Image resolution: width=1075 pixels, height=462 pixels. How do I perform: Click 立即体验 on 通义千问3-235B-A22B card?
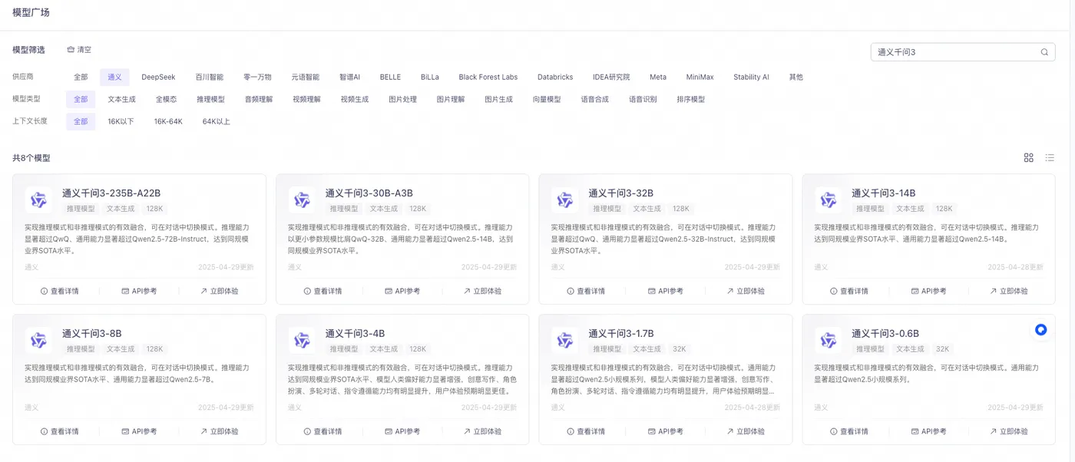[219, 291]
